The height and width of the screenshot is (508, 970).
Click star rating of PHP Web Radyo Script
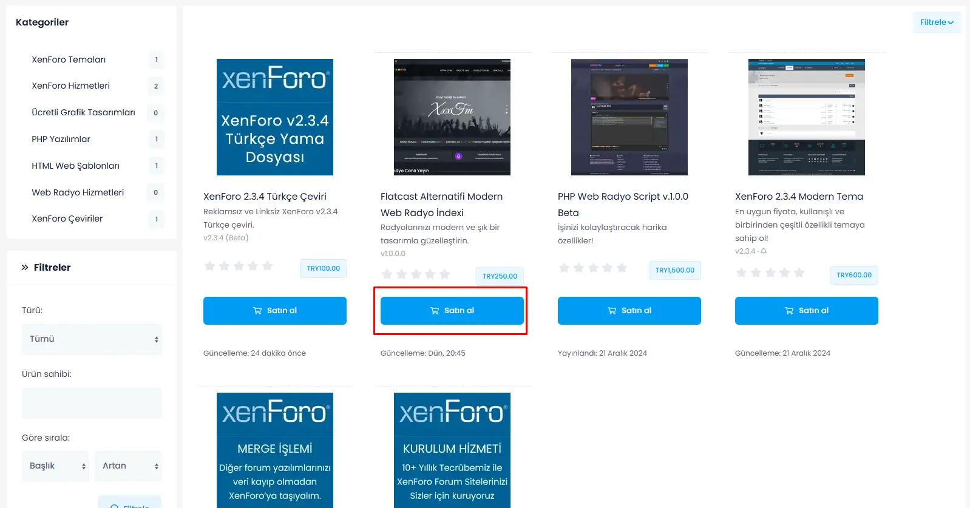pyautogui.click(x=593, y=268)
